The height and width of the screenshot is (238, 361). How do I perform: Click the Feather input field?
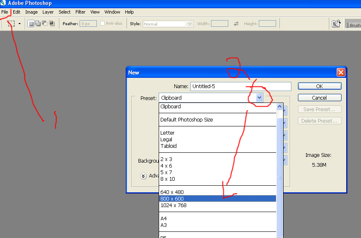pyautogui.click(x=88, y=24)
